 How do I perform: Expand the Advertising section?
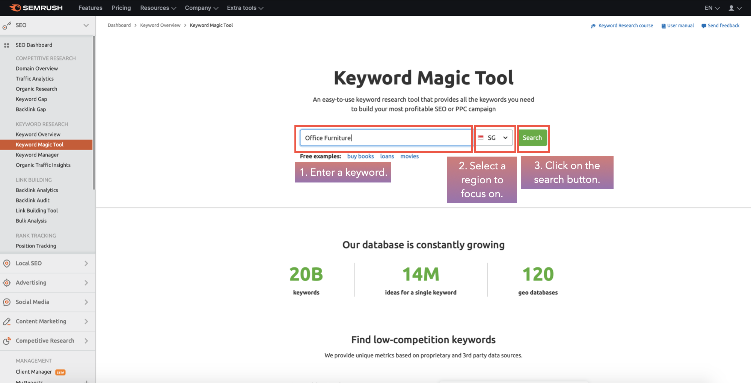coord(86,283)
